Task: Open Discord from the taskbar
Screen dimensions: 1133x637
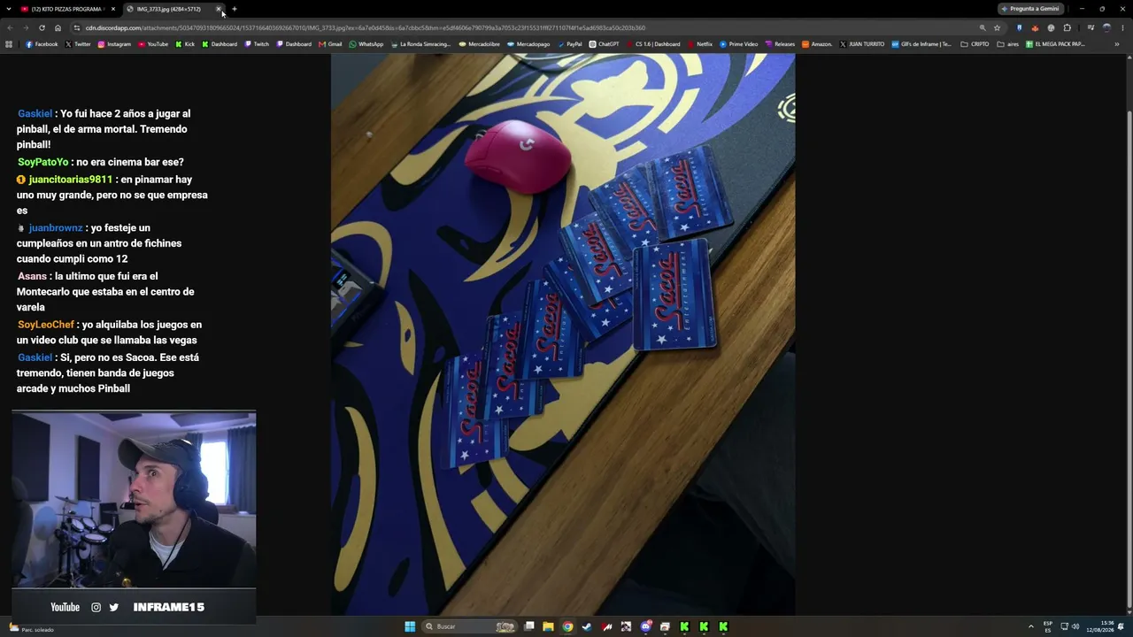Action: (x=645, y=626)
